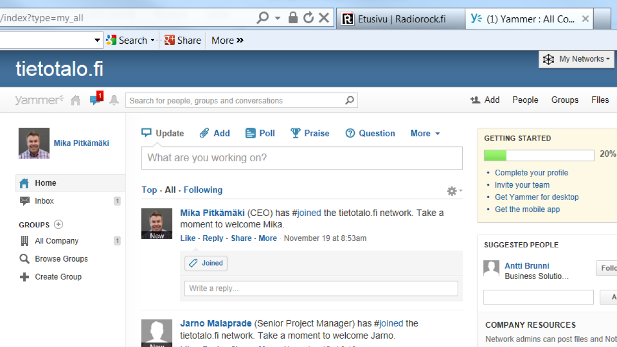The image size is (617, 347).
Task: Stop loading with the address bar X
Action: click(324, 18)
